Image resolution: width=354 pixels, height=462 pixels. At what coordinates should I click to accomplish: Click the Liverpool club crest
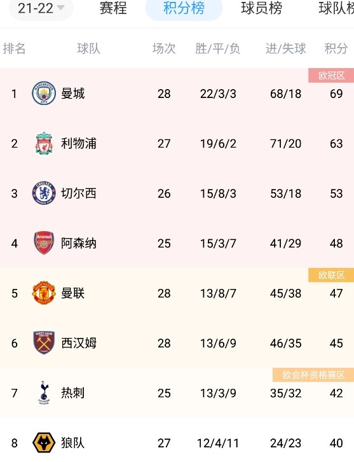click(x=44, y=143)
